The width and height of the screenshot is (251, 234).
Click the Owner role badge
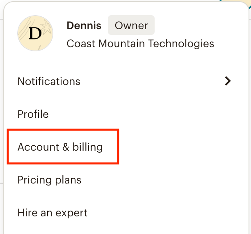click(x=131, y=25)
